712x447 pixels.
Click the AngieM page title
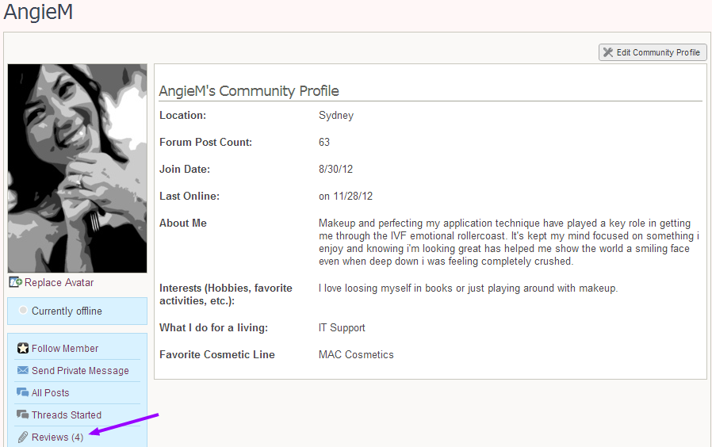[x=38, y=11]
